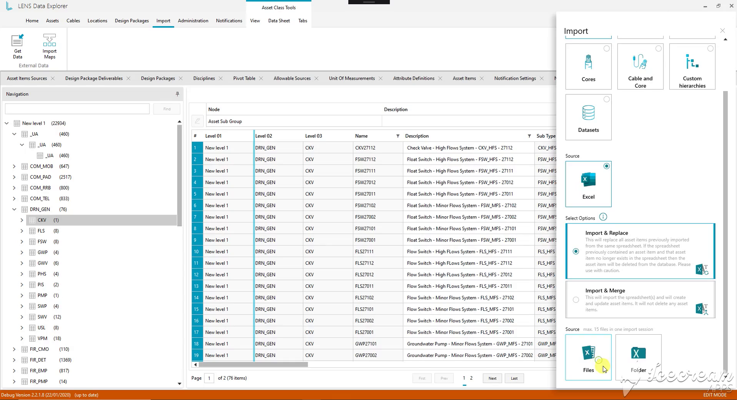Image resolution: width=737 pixels, height=400 pixels.
Task: Expand the FIR_DET tree node
Action: [x=14, y=360]
